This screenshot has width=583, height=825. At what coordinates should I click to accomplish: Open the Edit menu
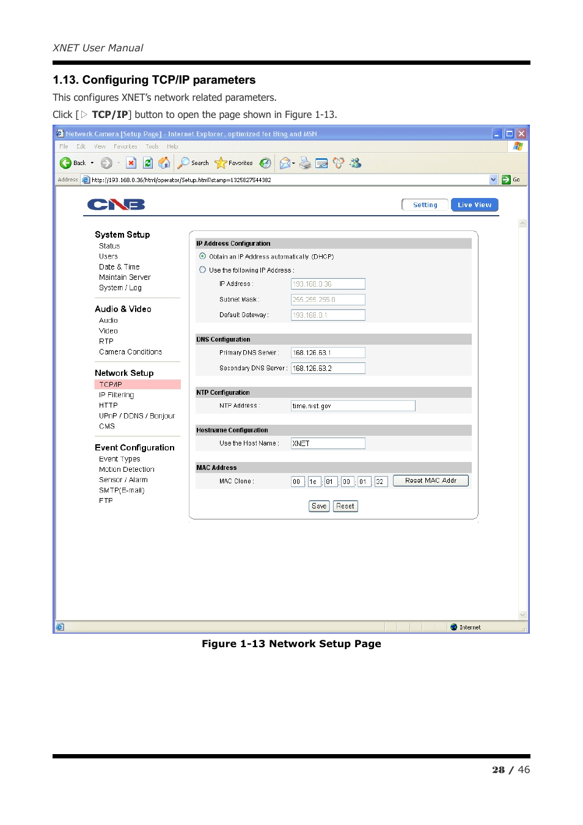tap(81, 147)
